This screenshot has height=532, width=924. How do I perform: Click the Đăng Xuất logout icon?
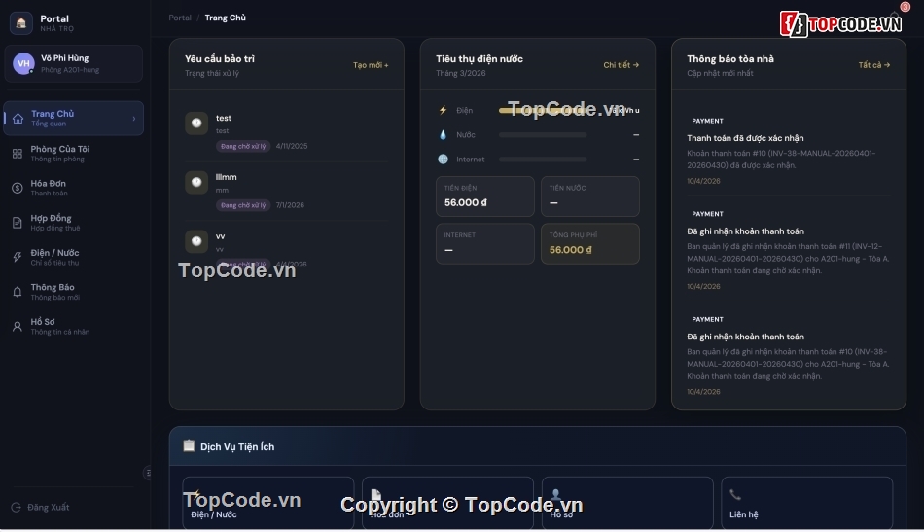click(16, 508)
